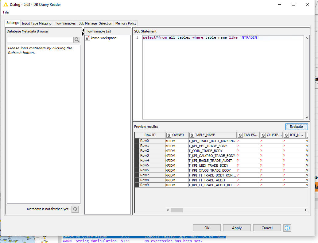This screenshot has height=243, width=318.
Task: Open the Job Manager Selection tab
Action: [95, 23]
